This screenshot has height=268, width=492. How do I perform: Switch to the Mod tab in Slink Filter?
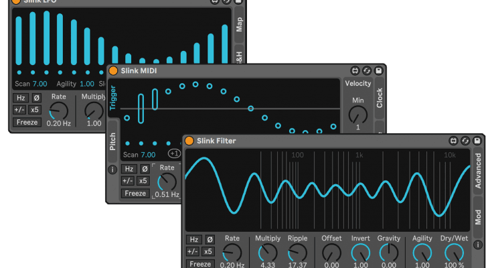pyautogui.click(x=478, y=217)
